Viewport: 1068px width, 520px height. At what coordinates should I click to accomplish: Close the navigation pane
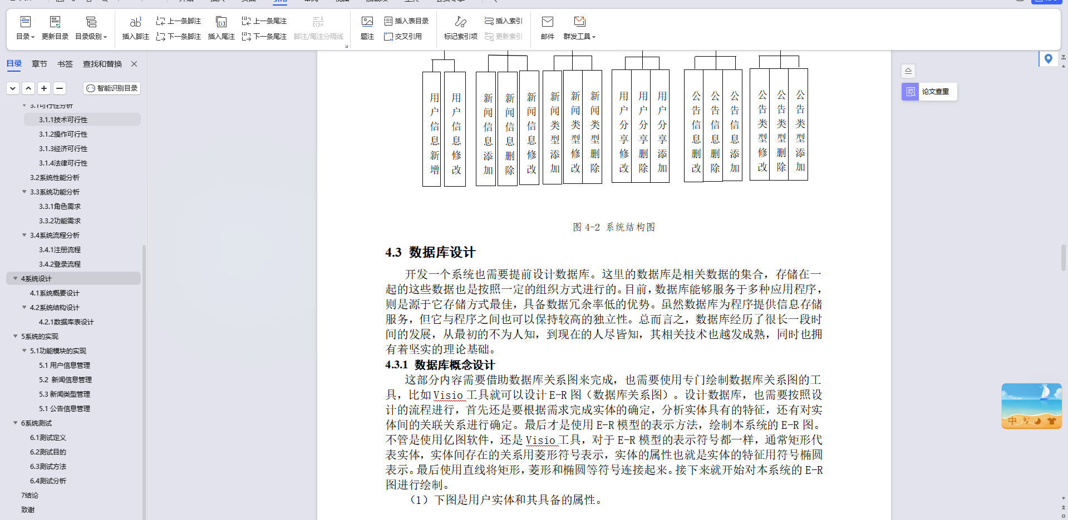coord(134,64)
